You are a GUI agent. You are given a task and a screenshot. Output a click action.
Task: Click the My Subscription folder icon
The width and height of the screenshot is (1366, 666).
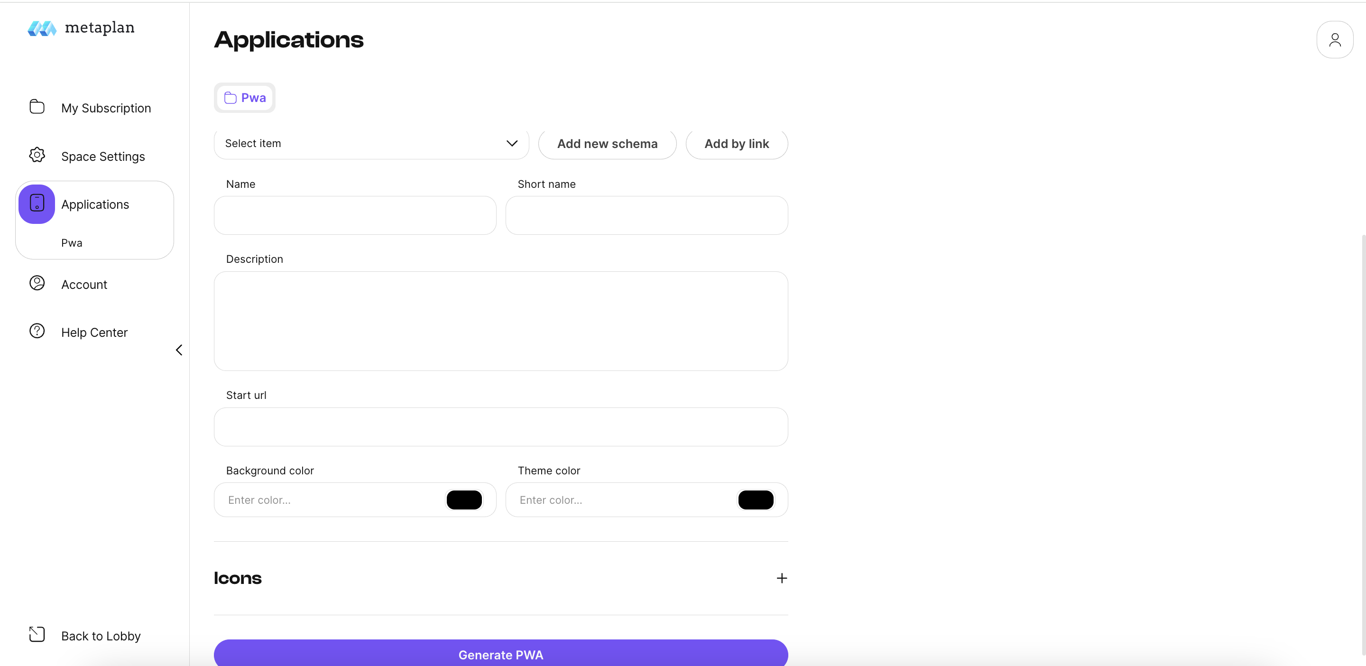(37, 107)
